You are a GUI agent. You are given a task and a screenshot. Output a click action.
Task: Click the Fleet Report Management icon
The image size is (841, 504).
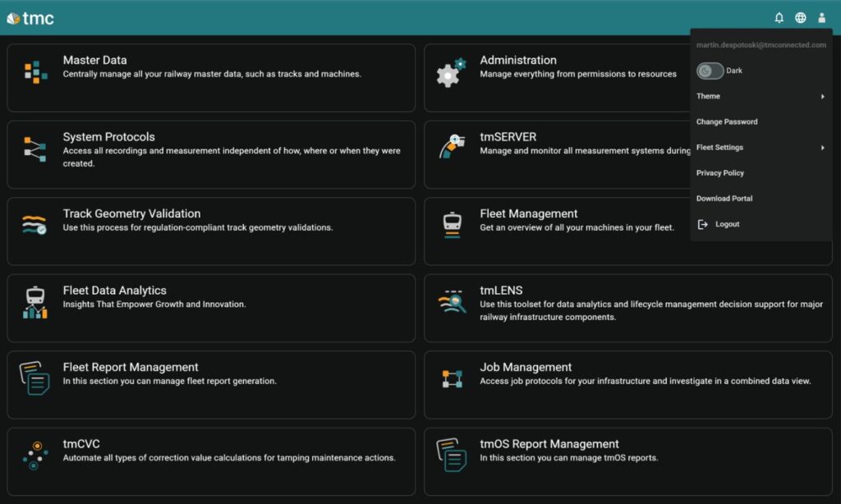click(x=35, y=378)
